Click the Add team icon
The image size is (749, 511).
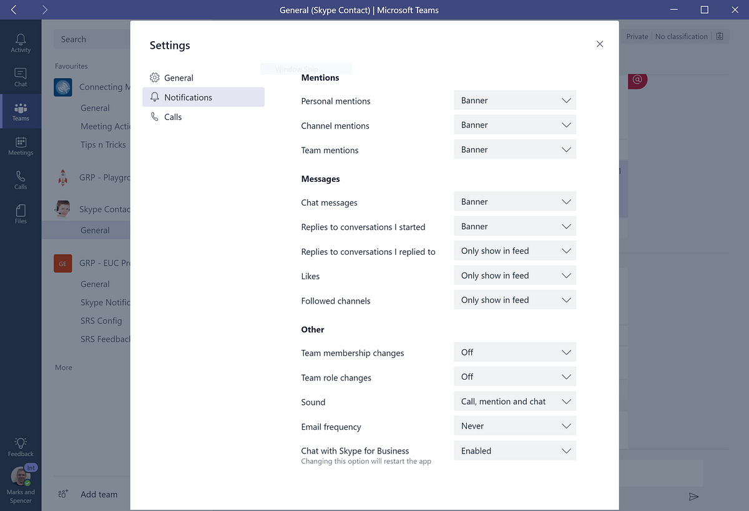pos(63,494)
